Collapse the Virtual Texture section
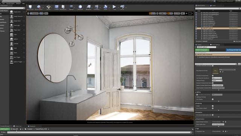Screen dimensions: 241x136 [x=196, y=119]
